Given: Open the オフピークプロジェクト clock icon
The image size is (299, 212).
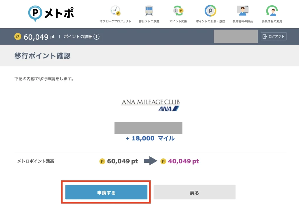Looking at the screenshot, I should pos(115,11).
